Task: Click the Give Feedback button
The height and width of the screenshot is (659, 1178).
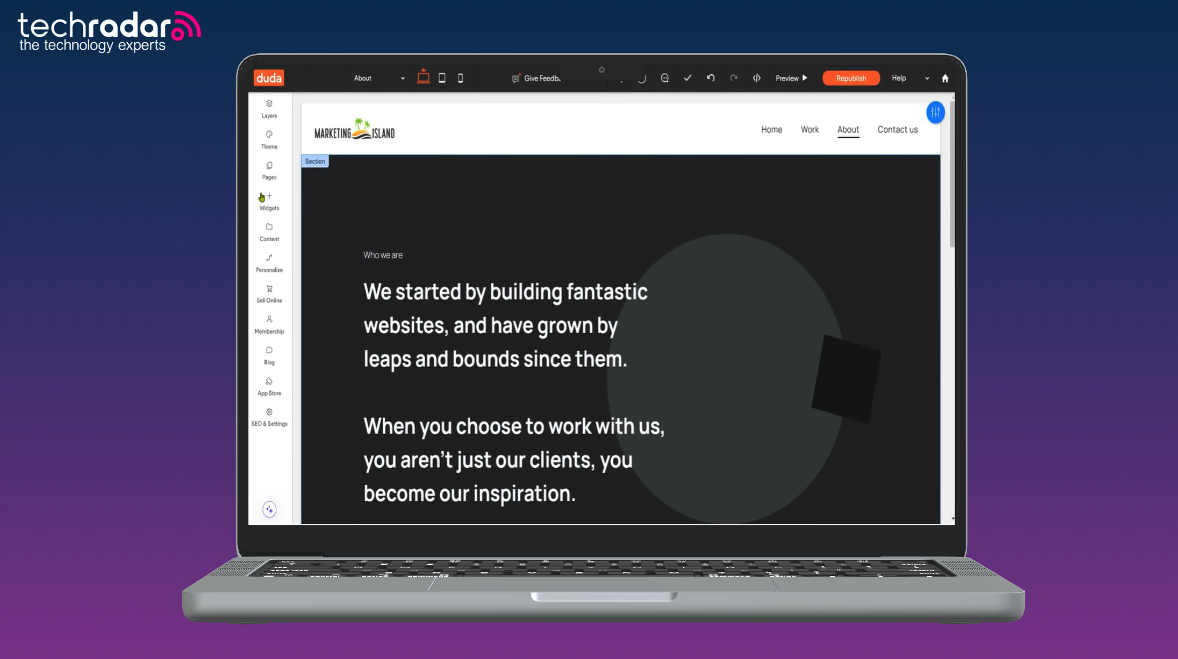Action: pyautogui.click(x=536, y=78)
